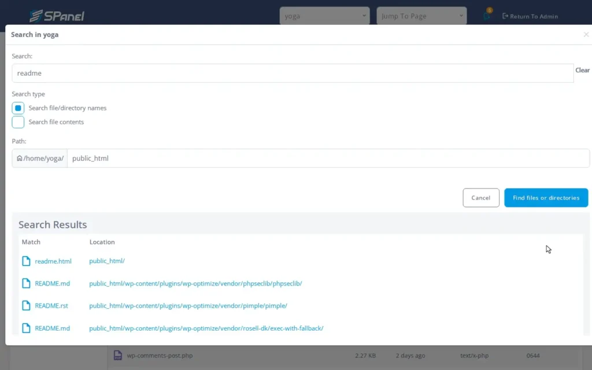Open README.md in phpseclib result
Image resolution: width=592 pixels, height=370 pixels.
click(53, 283)
